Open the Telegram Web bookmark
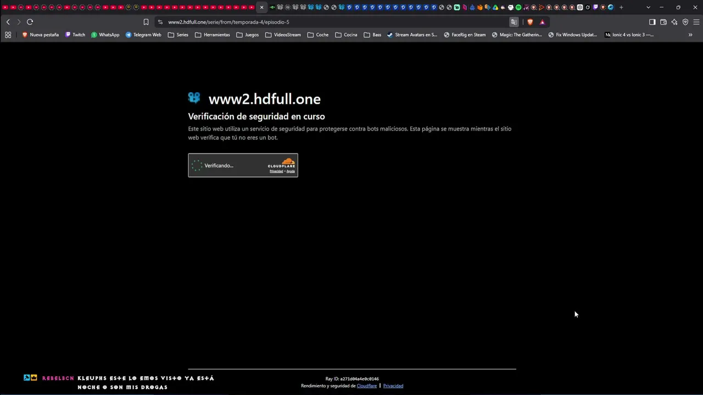 click(x=143, y=35)
